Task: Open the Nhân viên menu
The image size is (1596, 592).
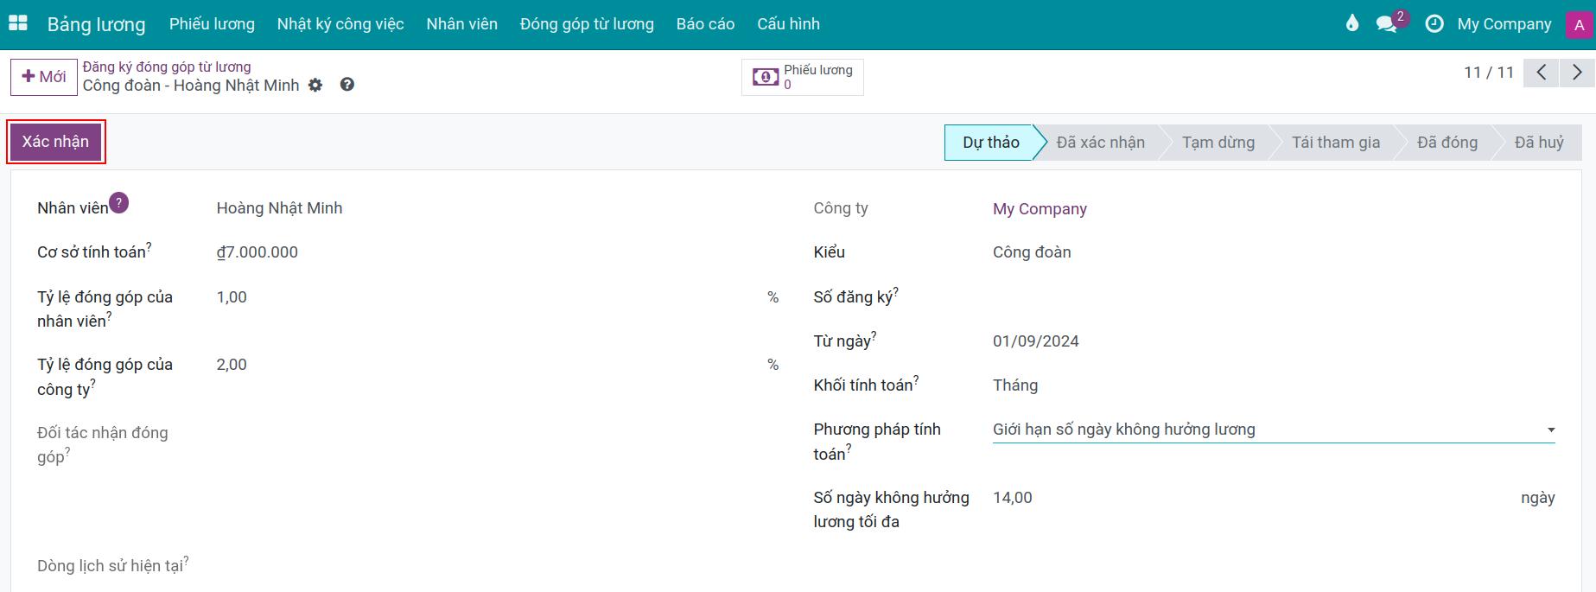Action: 461,24
